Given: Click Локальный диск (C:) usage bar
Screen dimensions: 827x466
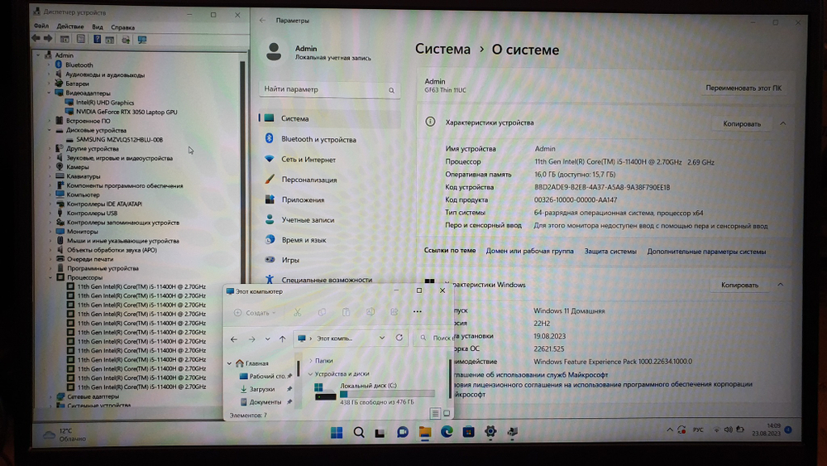Looking at the screenshot, I should point(387,394).
